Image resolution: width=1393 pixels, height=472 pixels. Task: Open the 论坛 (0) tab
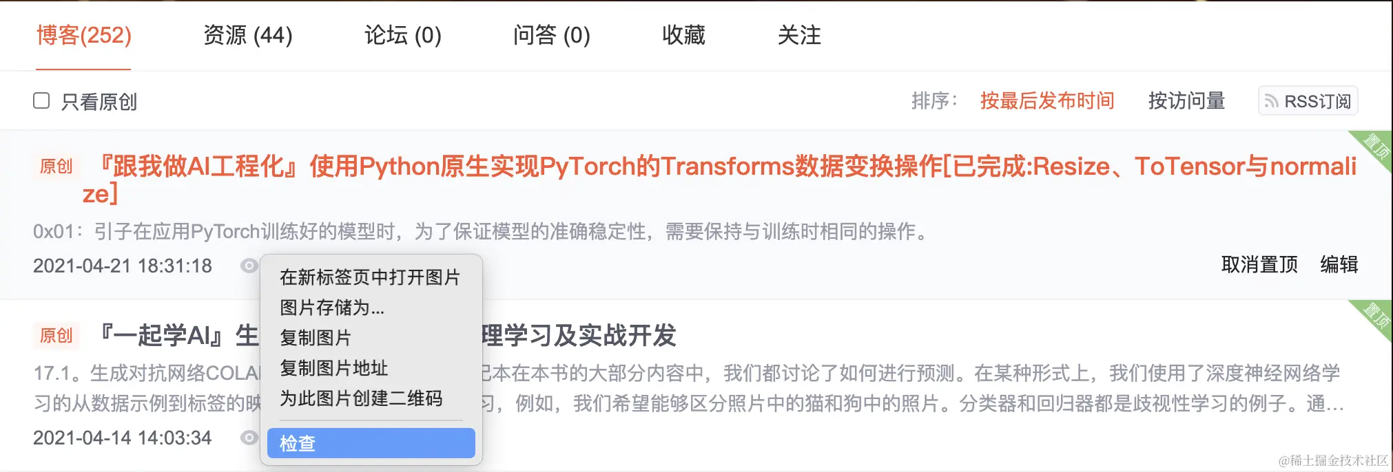(x=403, y=35)
